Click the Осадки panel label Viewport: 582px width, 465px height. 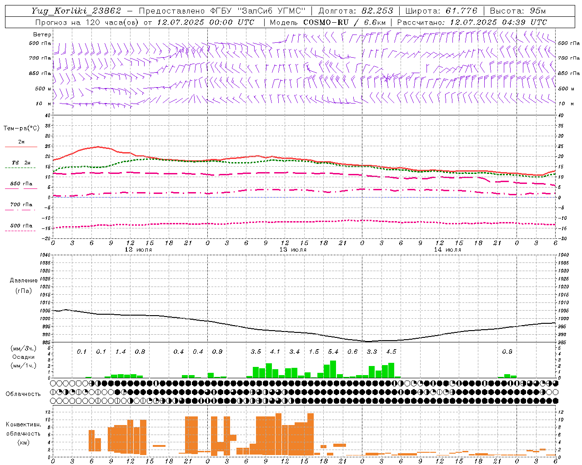[x=24, y=357]
